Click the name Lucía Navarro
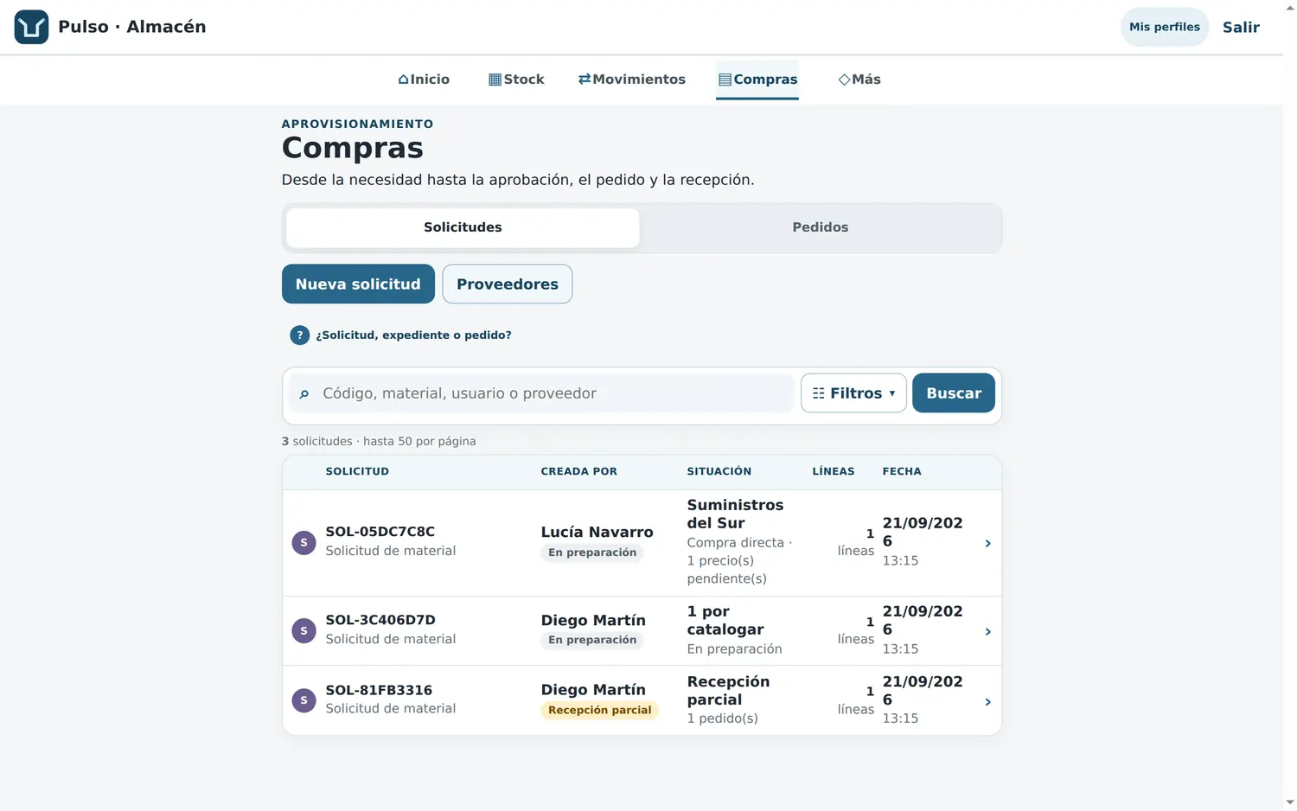Image resolution: width=1297 pixels, height=811 pixels. click(597, 532)
